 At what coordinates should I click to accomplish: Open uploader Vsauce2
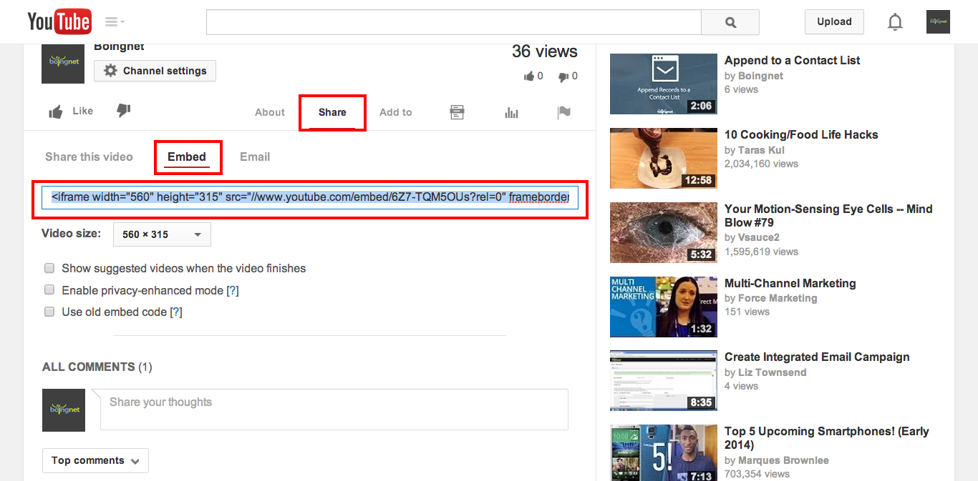pyautogui.click(x=759, y=237)
